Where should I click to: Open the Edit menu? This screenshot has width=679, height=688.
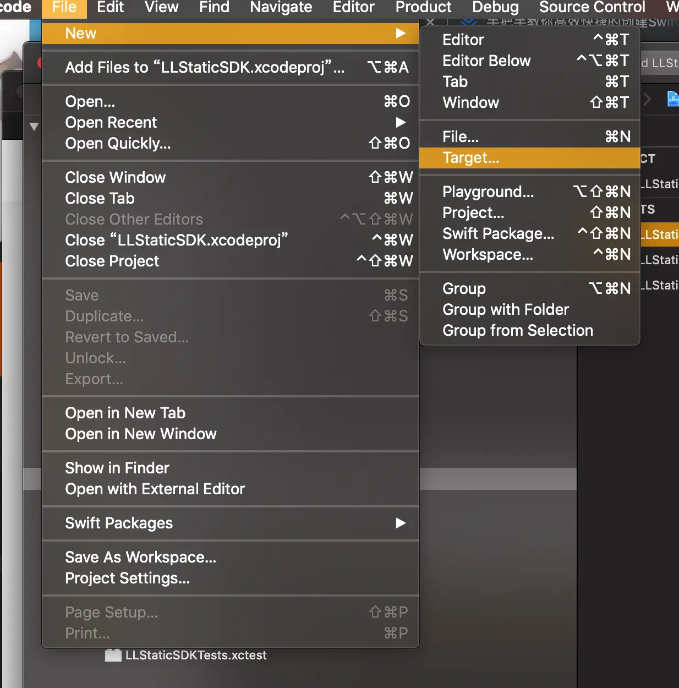pos(110,8)
